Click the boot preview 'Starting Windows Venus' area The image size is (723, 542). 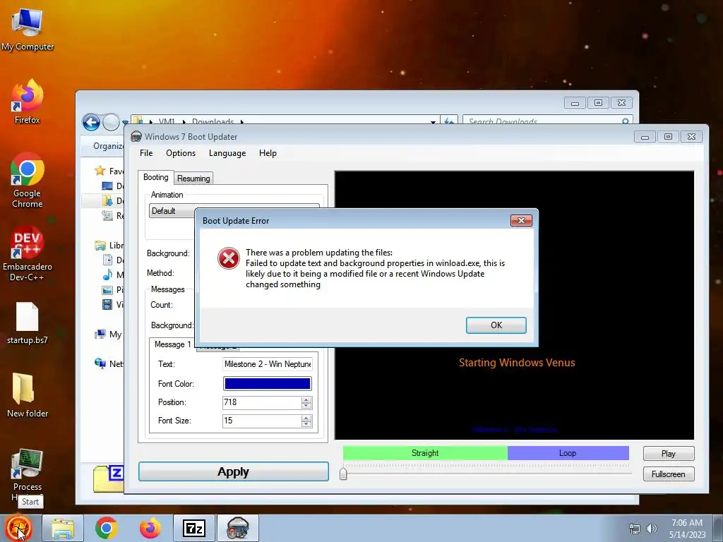516,363
